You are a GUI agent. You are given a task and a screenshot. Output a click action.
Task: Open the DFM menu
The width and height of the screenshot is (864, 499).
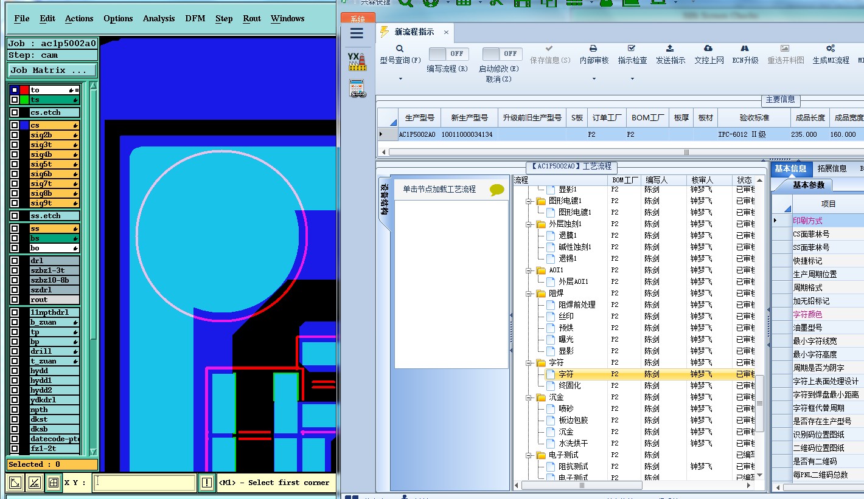195,18
